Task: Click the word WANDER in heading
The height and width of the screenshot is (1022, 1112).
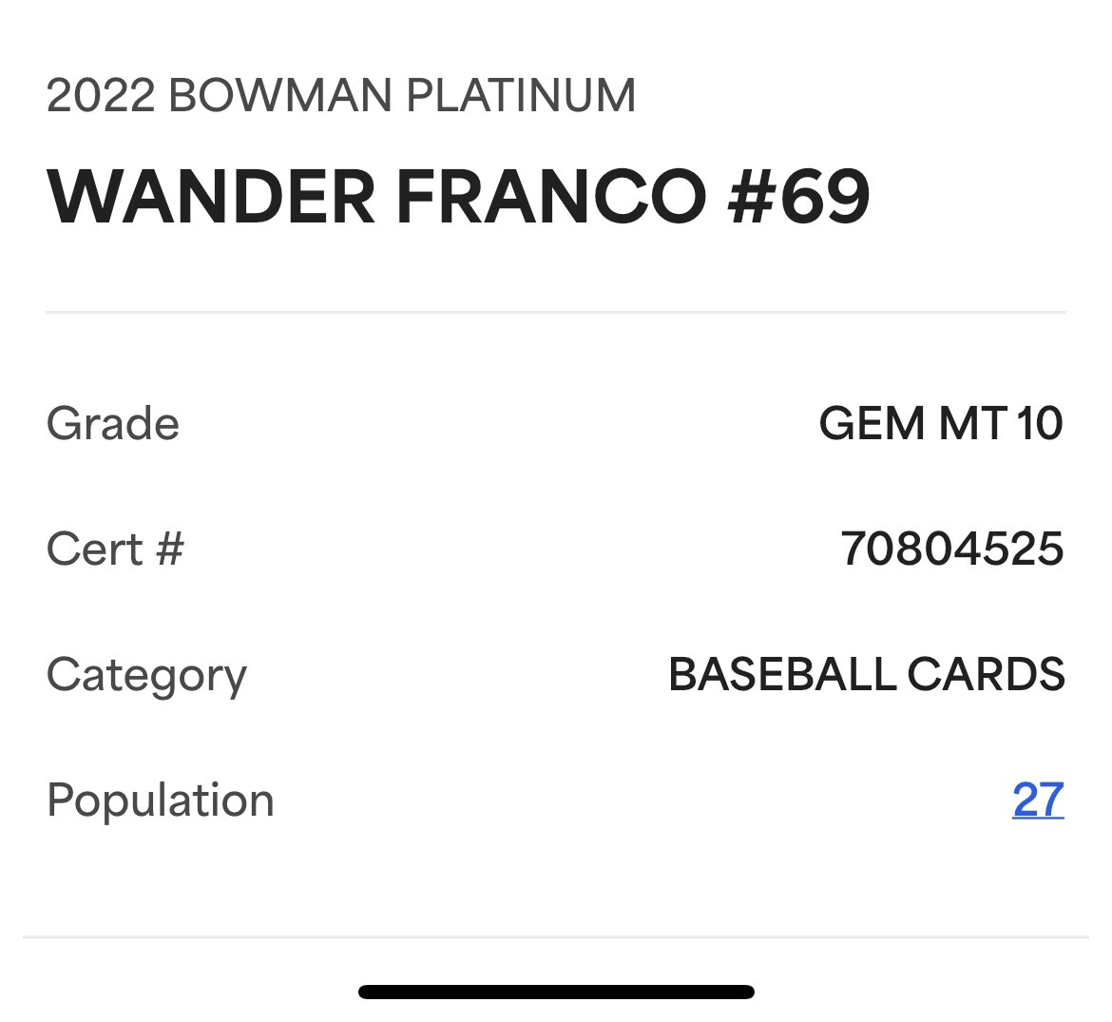Action: [x=211, y=197]
